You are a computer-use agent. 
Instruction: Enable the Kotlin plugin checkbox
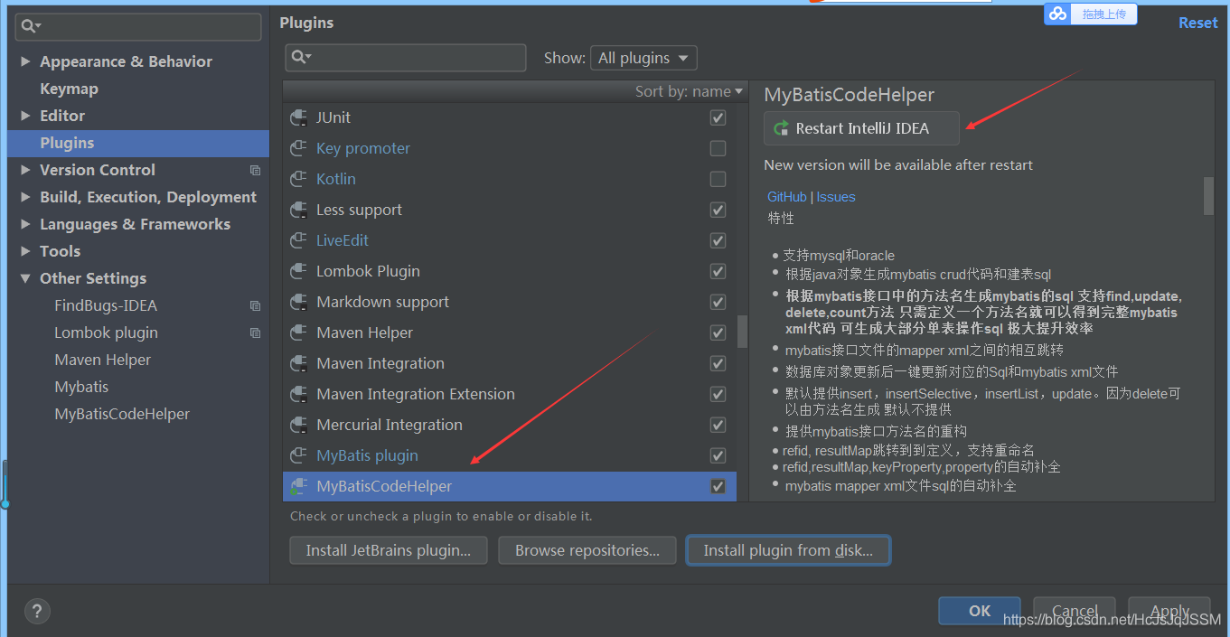click(x=718, y=180)
